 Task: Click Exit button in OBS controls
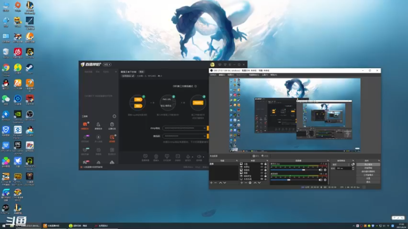[x=368, y=182]
